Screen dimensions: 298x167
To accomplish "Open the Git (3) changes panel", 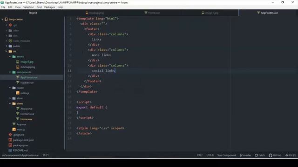I will (x=291, y=155).
